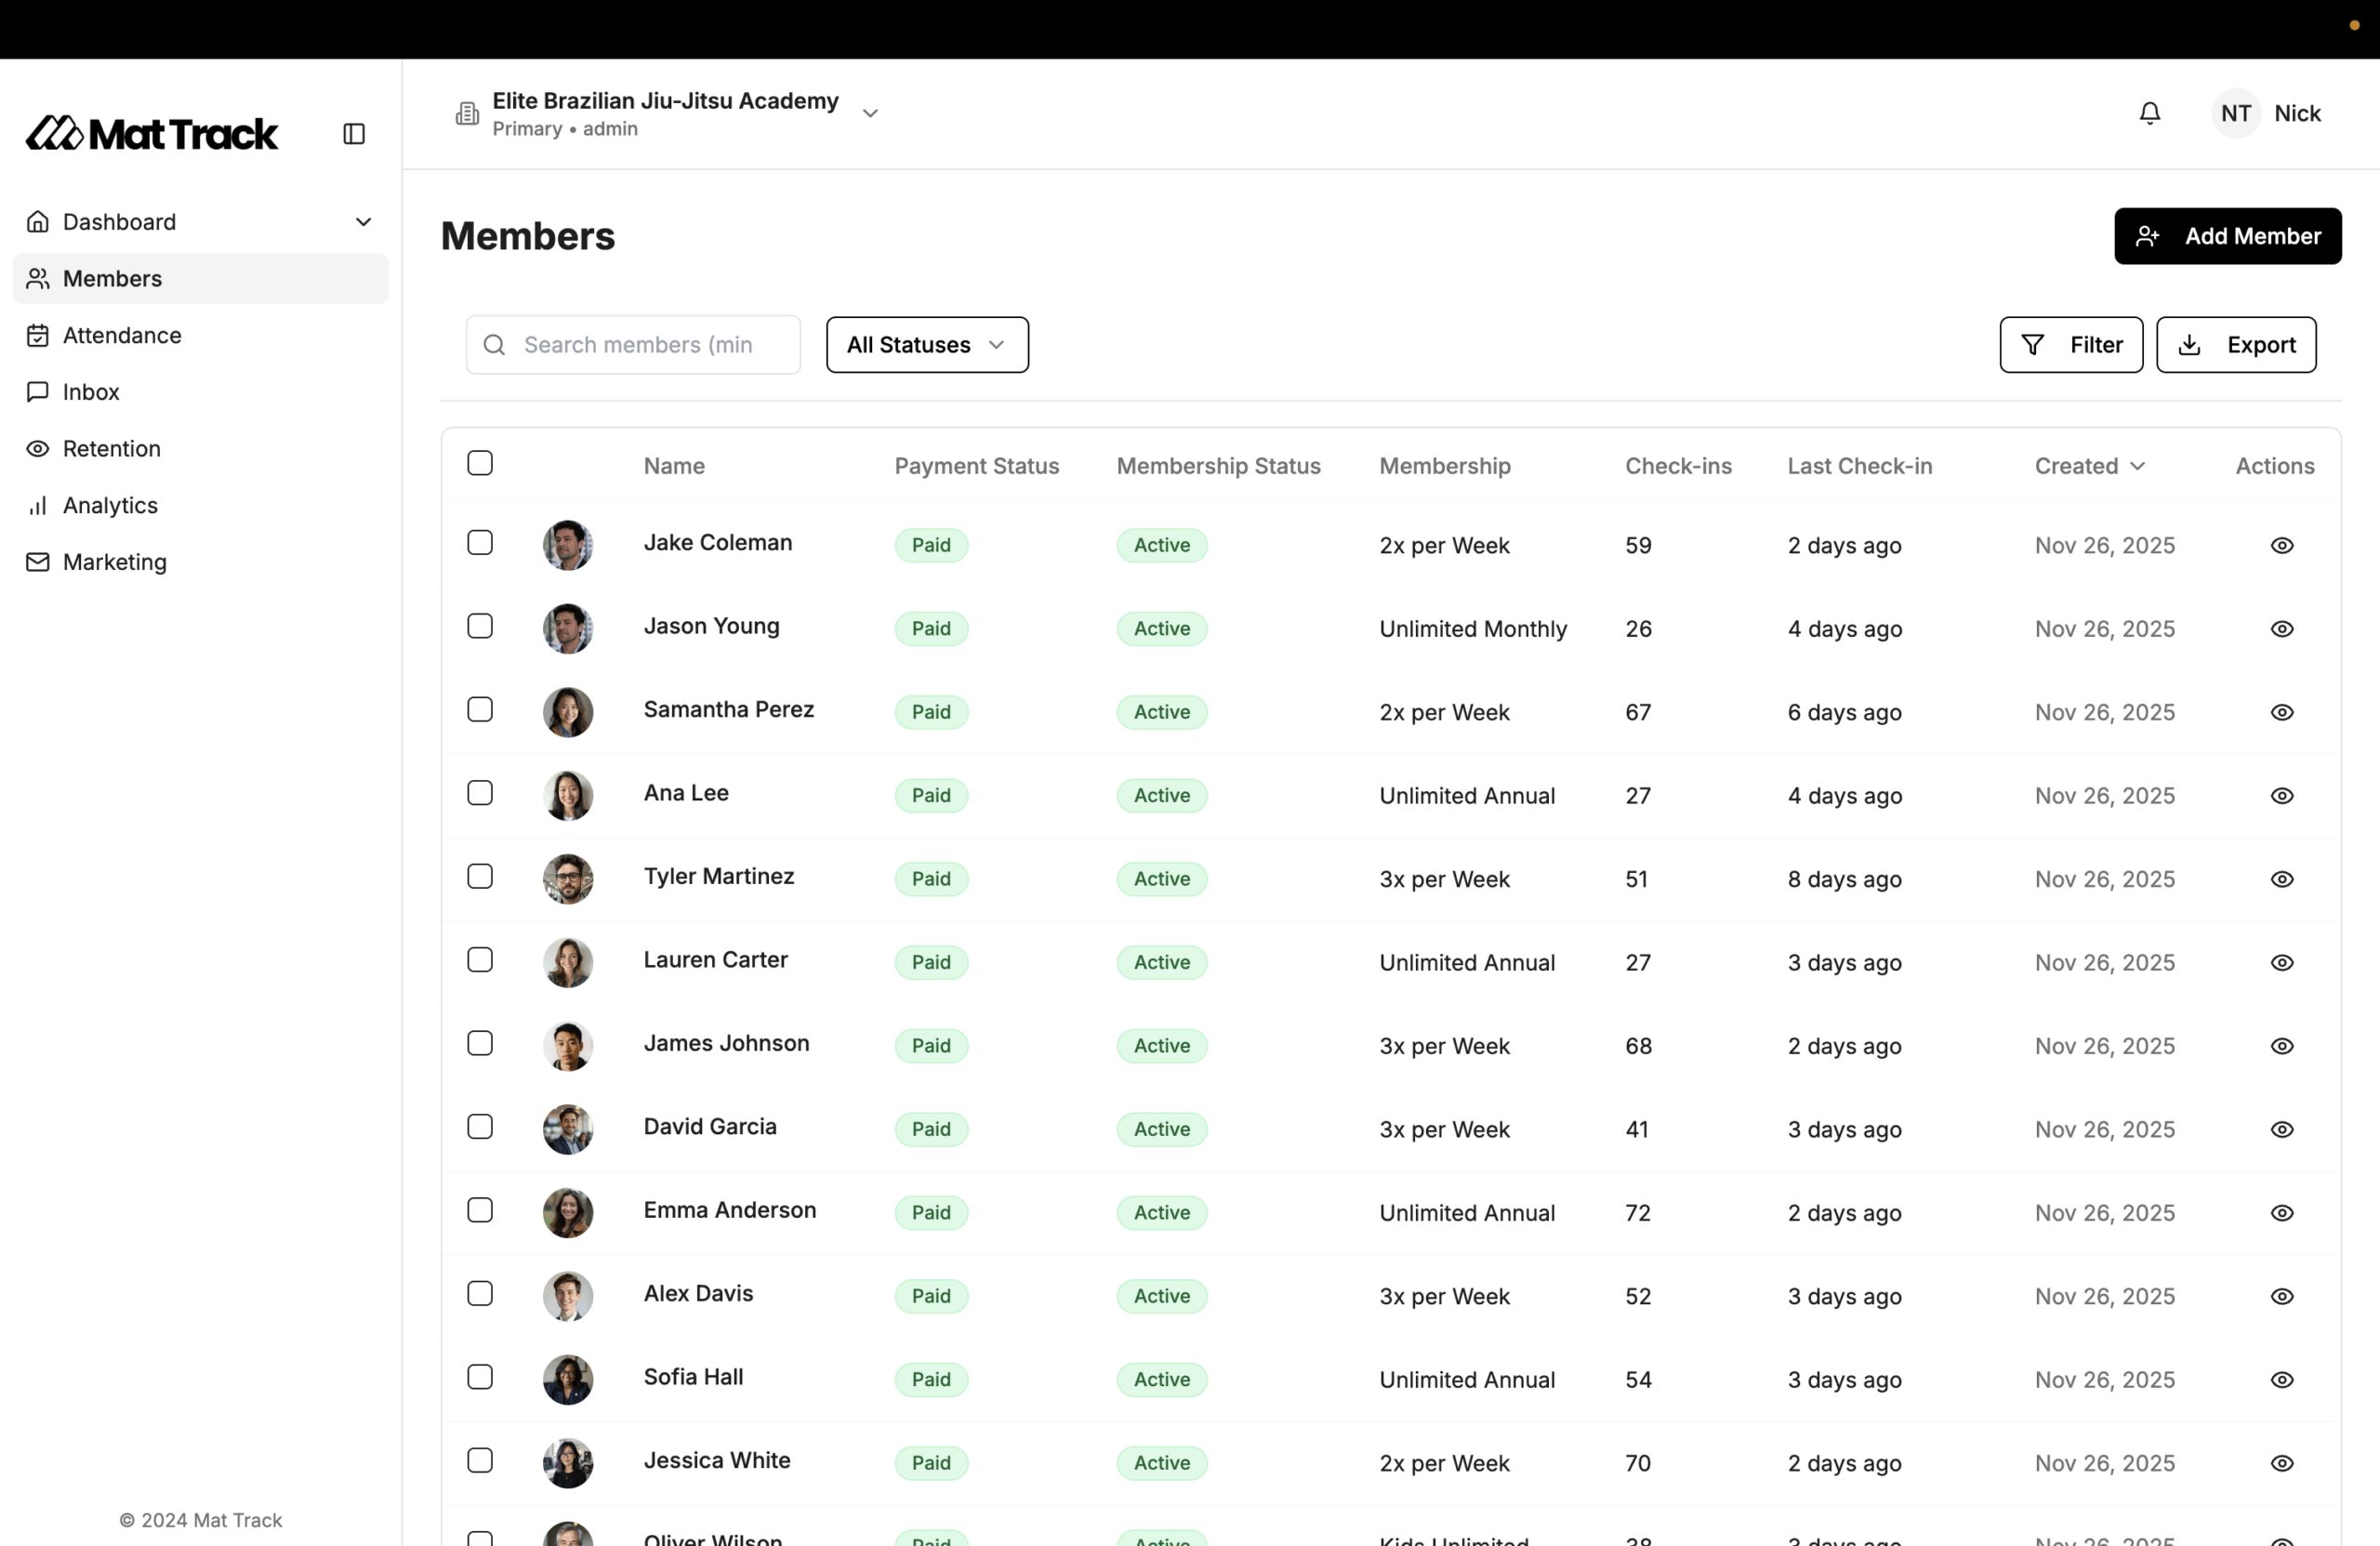Viewport: 2380px width, 1546px height.
Task: Collapse the sidebar panel icon
Action: 354,134
